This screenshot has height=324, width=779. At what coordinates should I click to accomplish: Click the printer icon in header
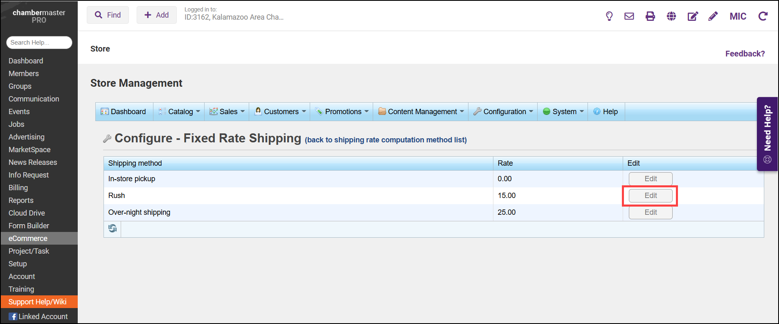click(x=650, y=16)
